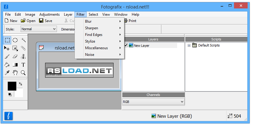Expand the Blur submenu
The height and width of the screenshot is (128, 254).
coord(100,21)
